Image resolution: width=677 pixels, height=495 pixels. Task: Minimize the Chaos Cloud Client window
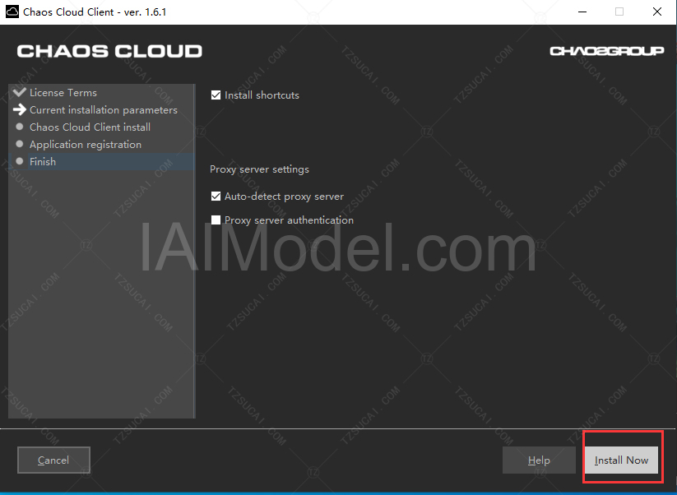[x=582, y=12]
